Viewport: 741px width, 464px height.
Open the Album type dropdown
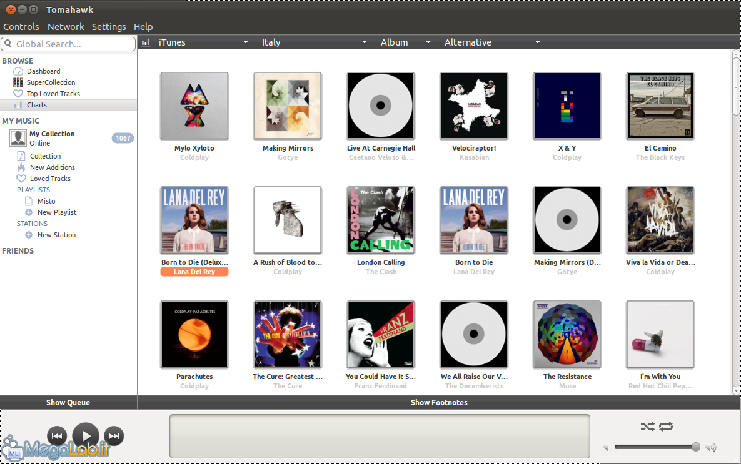pos(405,42)
